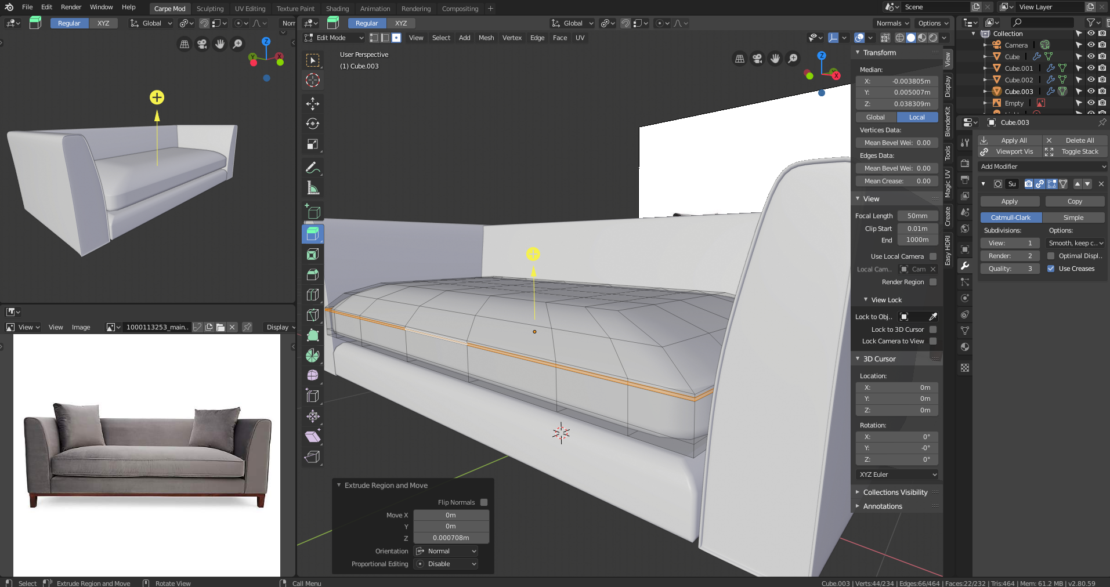
Task: Toggle Use Local Camera checkbox
Action: [933, 256]
